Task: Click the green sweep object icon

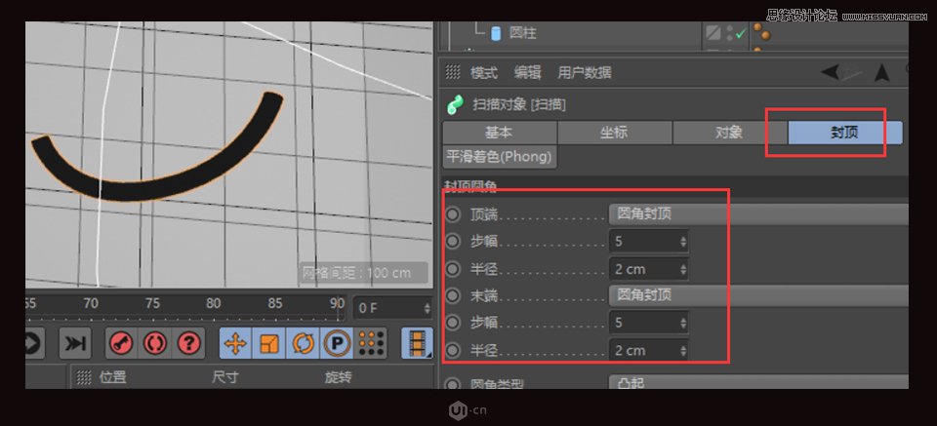Action: (456, 104)
